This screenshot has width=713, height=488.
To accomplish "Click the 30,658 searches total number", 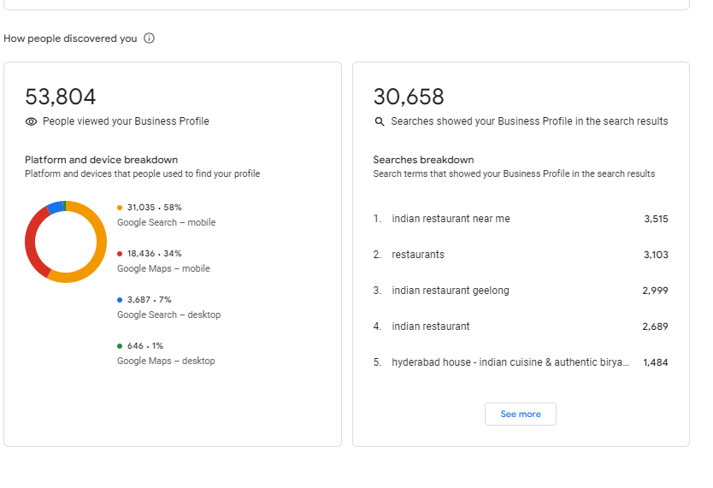I will coord(409,97).
